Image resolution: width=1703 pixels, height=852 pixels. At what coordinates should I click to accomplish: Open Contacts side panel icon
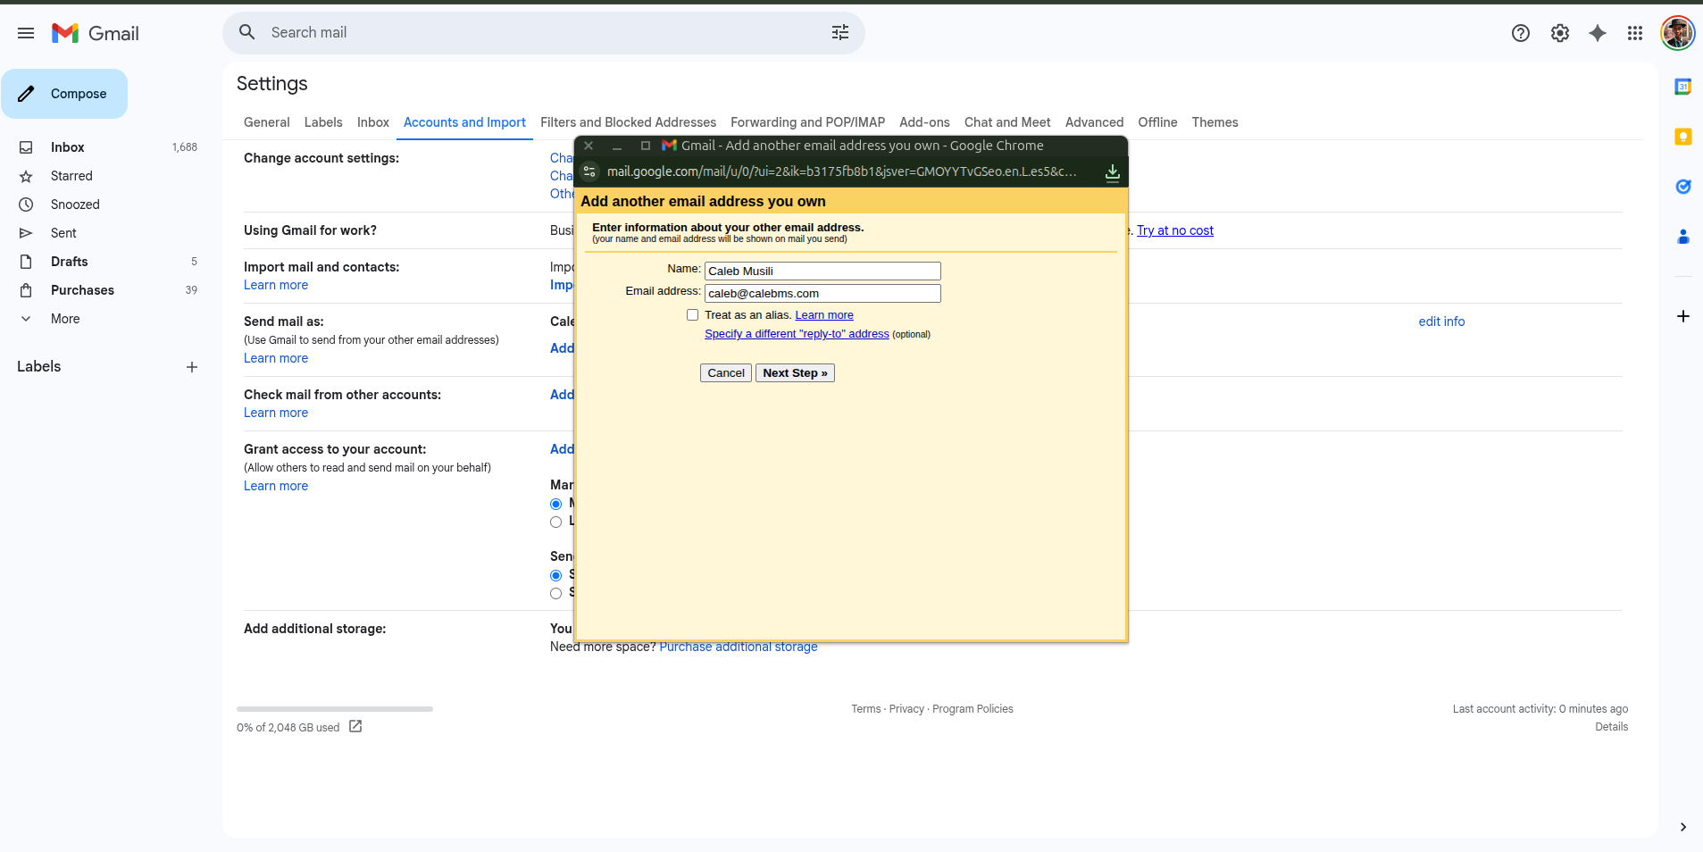point(1683,237)
